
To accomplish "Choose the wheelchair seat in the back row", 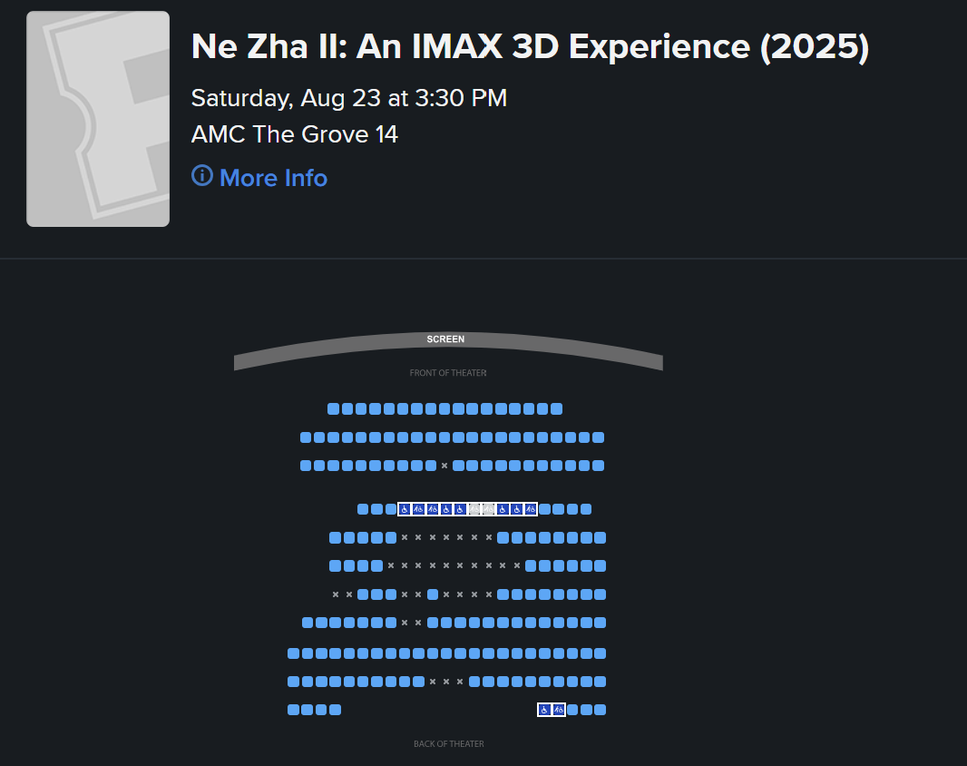I will (544, 710).
